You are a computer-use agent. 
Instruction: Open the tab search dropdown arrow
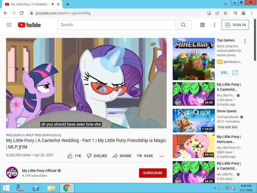click(226, 4)
